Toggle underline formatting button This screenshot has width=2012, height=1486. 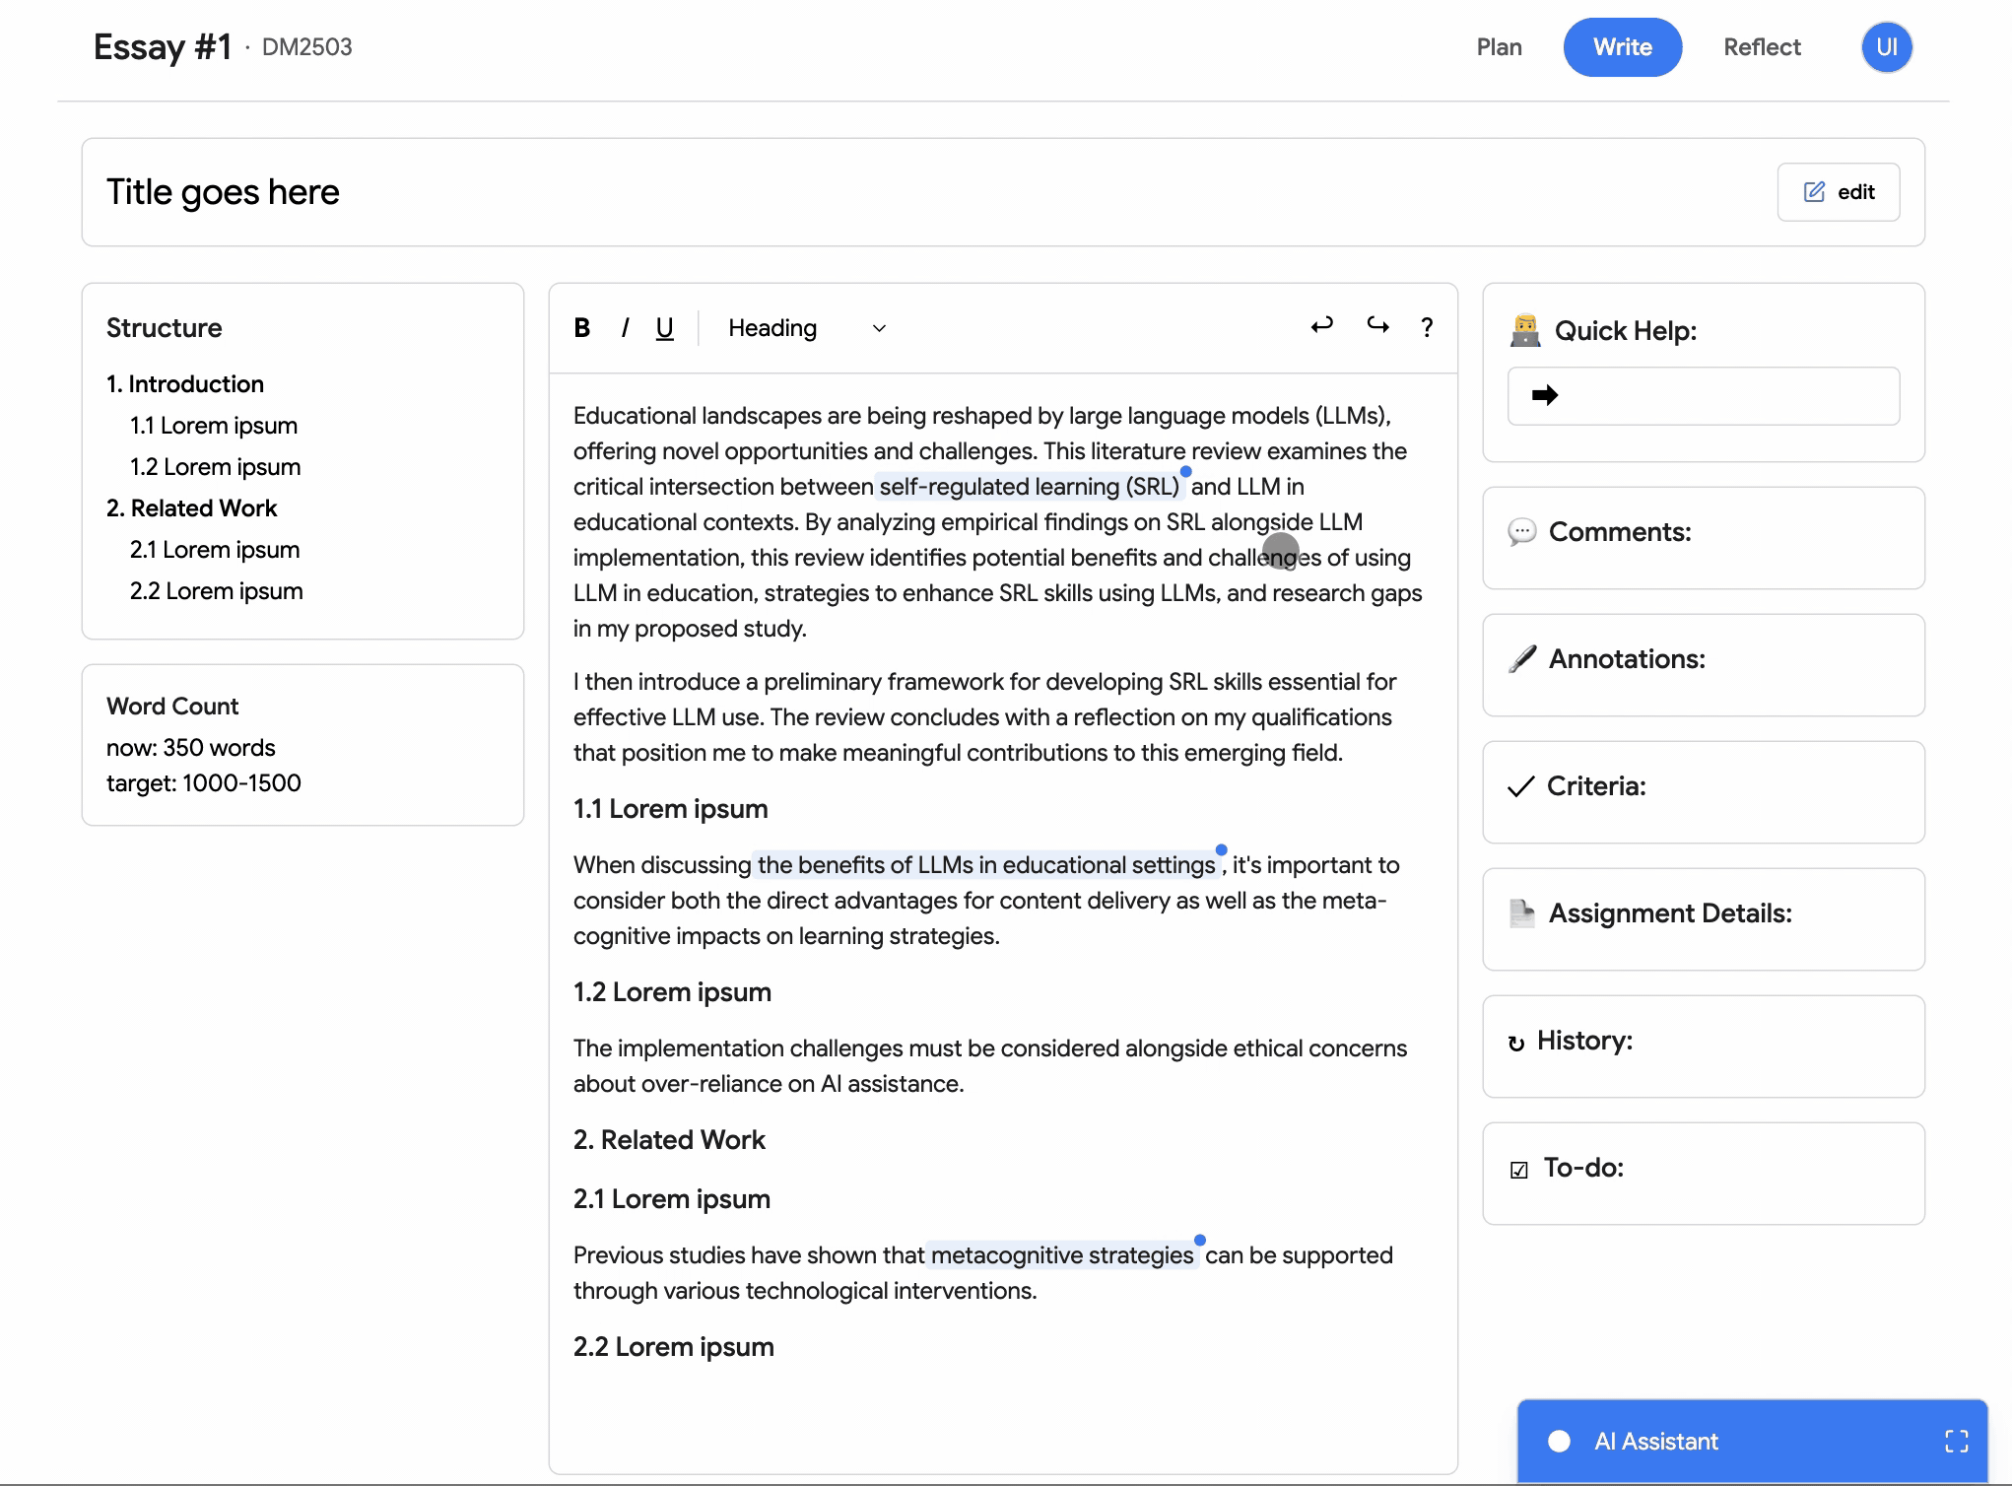(665, 328)
